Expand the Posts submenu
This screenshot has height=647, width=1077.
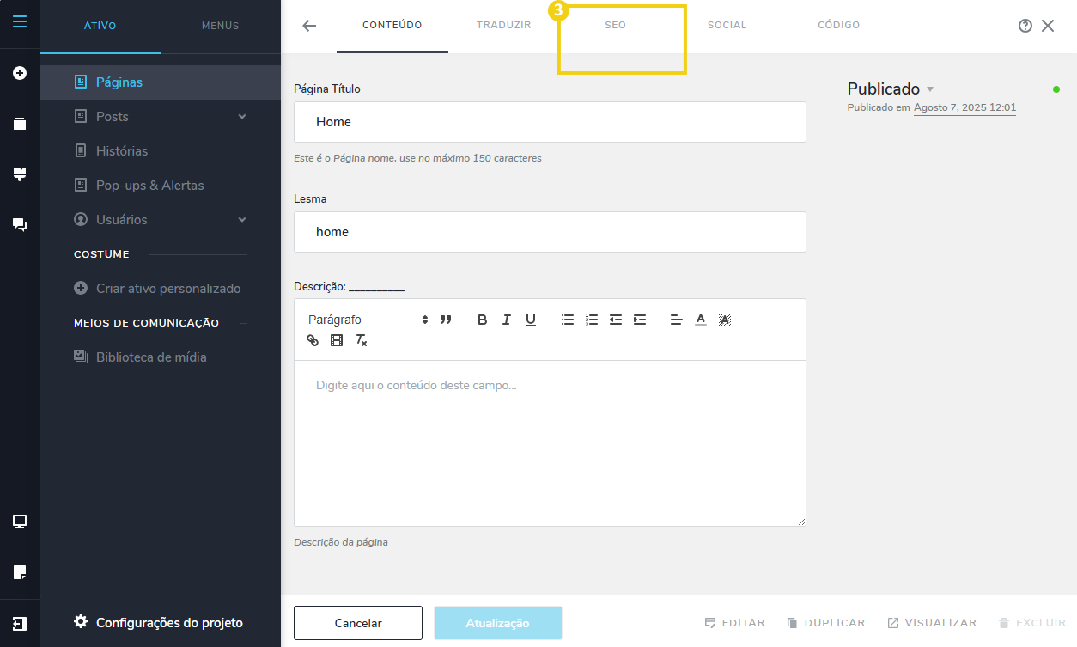point(242,117)
